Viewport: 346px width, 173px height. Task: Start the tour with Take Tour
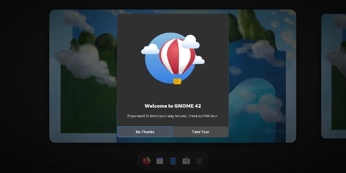click(x=201, y=132)
